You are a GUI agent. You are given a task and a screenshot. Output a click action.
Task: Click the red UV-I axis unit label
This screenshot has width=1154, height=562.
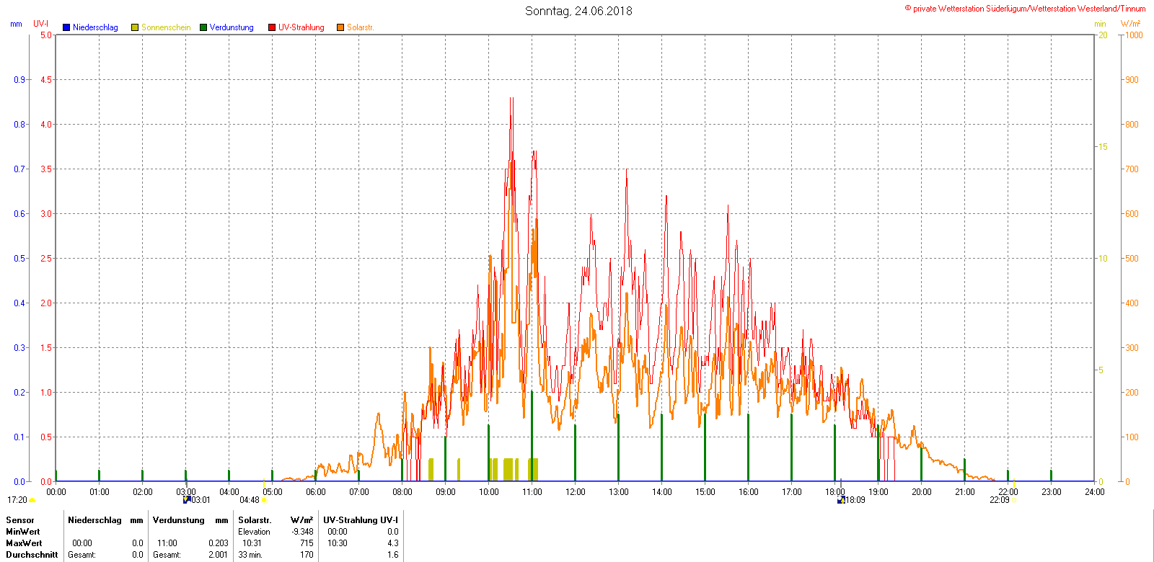point(41,24)
